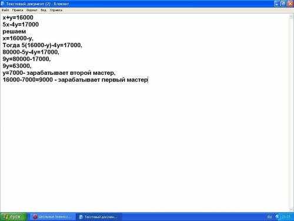Open the Формат menu

[x=32, y=10]
